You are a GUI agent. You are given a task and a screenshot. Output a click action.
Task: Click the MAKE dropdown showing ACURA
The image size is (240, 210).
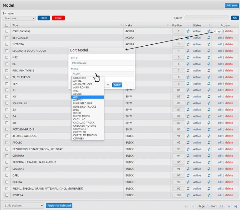tap(103, 73)
